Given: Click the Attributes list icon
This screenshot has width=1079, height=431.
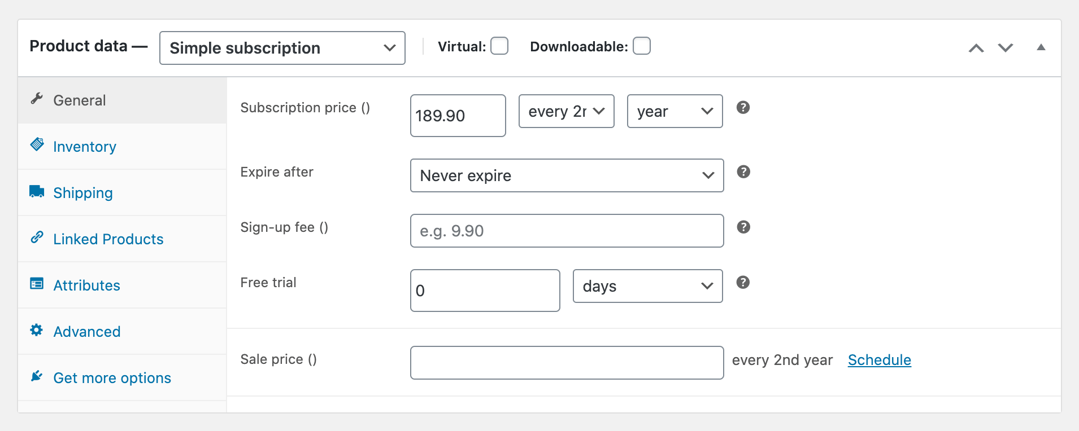Looking at the screenshot, I should (x=37, y=283).
